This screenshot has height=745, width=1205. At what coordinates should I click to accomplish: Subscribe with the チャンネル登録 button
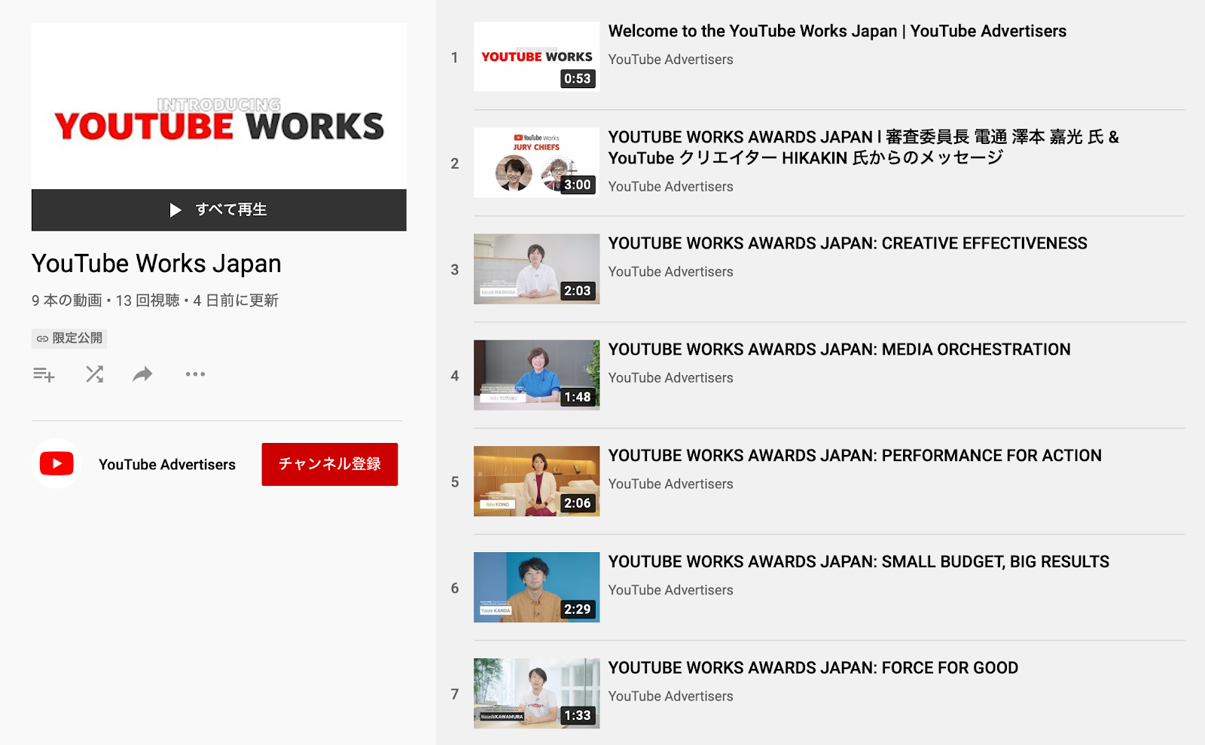(x=330, y=464)
